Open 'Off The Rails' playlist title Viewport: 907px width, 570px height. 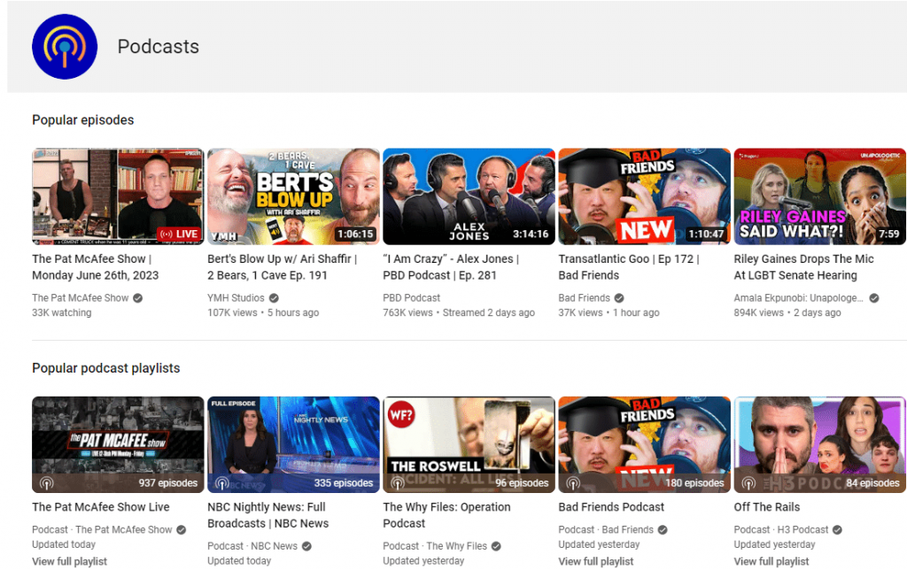767,507
